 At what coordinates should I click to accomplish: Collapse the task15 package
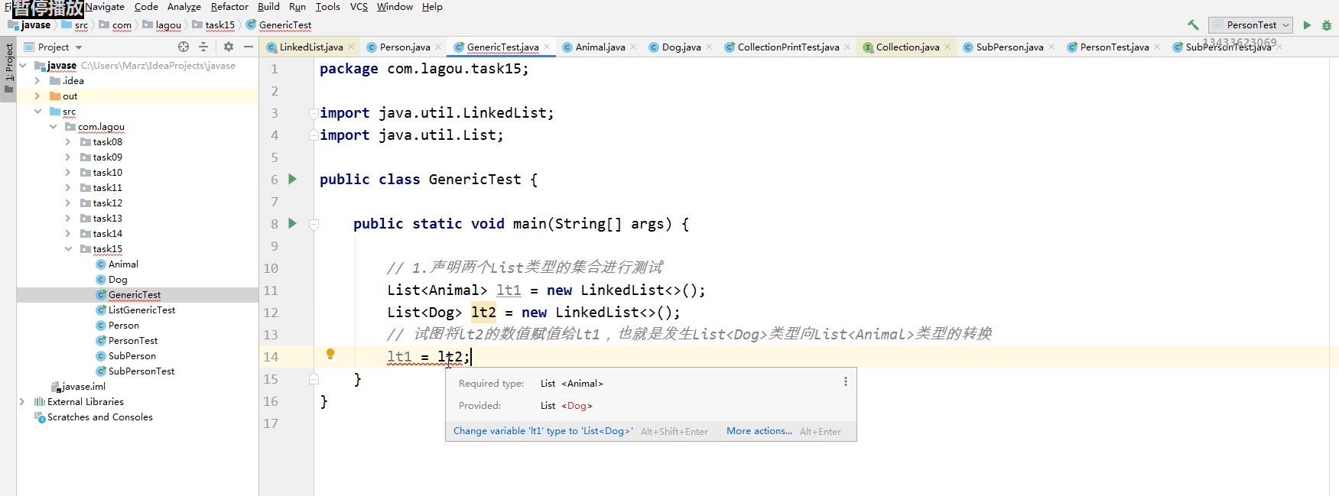click(68, 249)
